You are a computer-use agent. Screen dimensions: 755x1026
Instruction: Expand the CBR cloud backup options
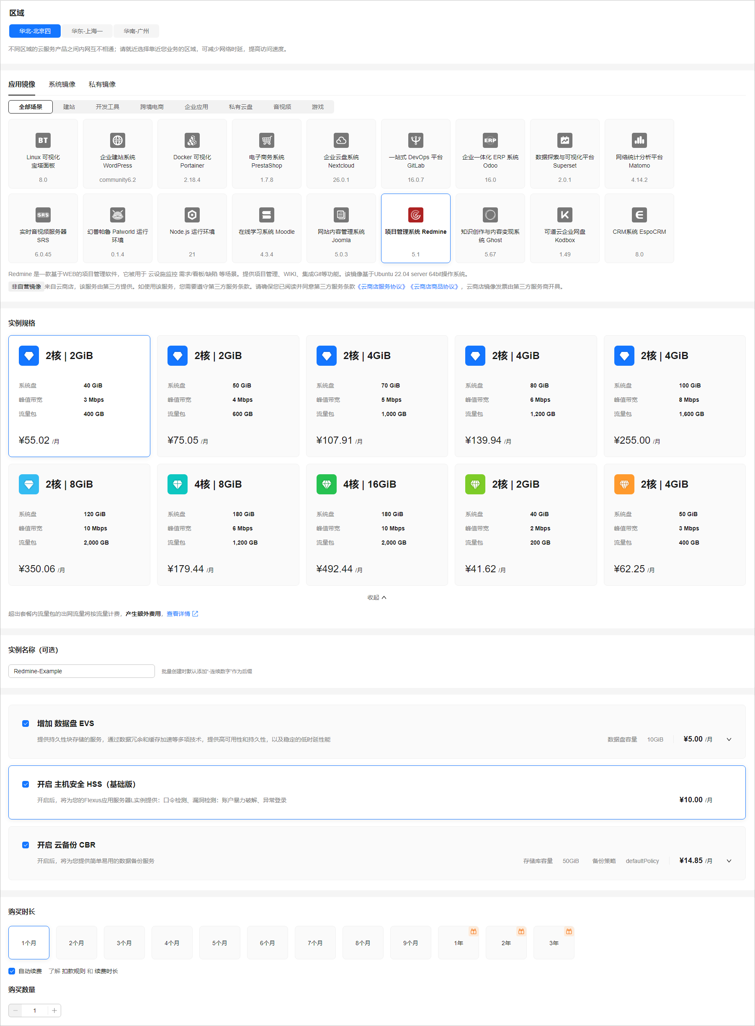[x=729, y=861]
